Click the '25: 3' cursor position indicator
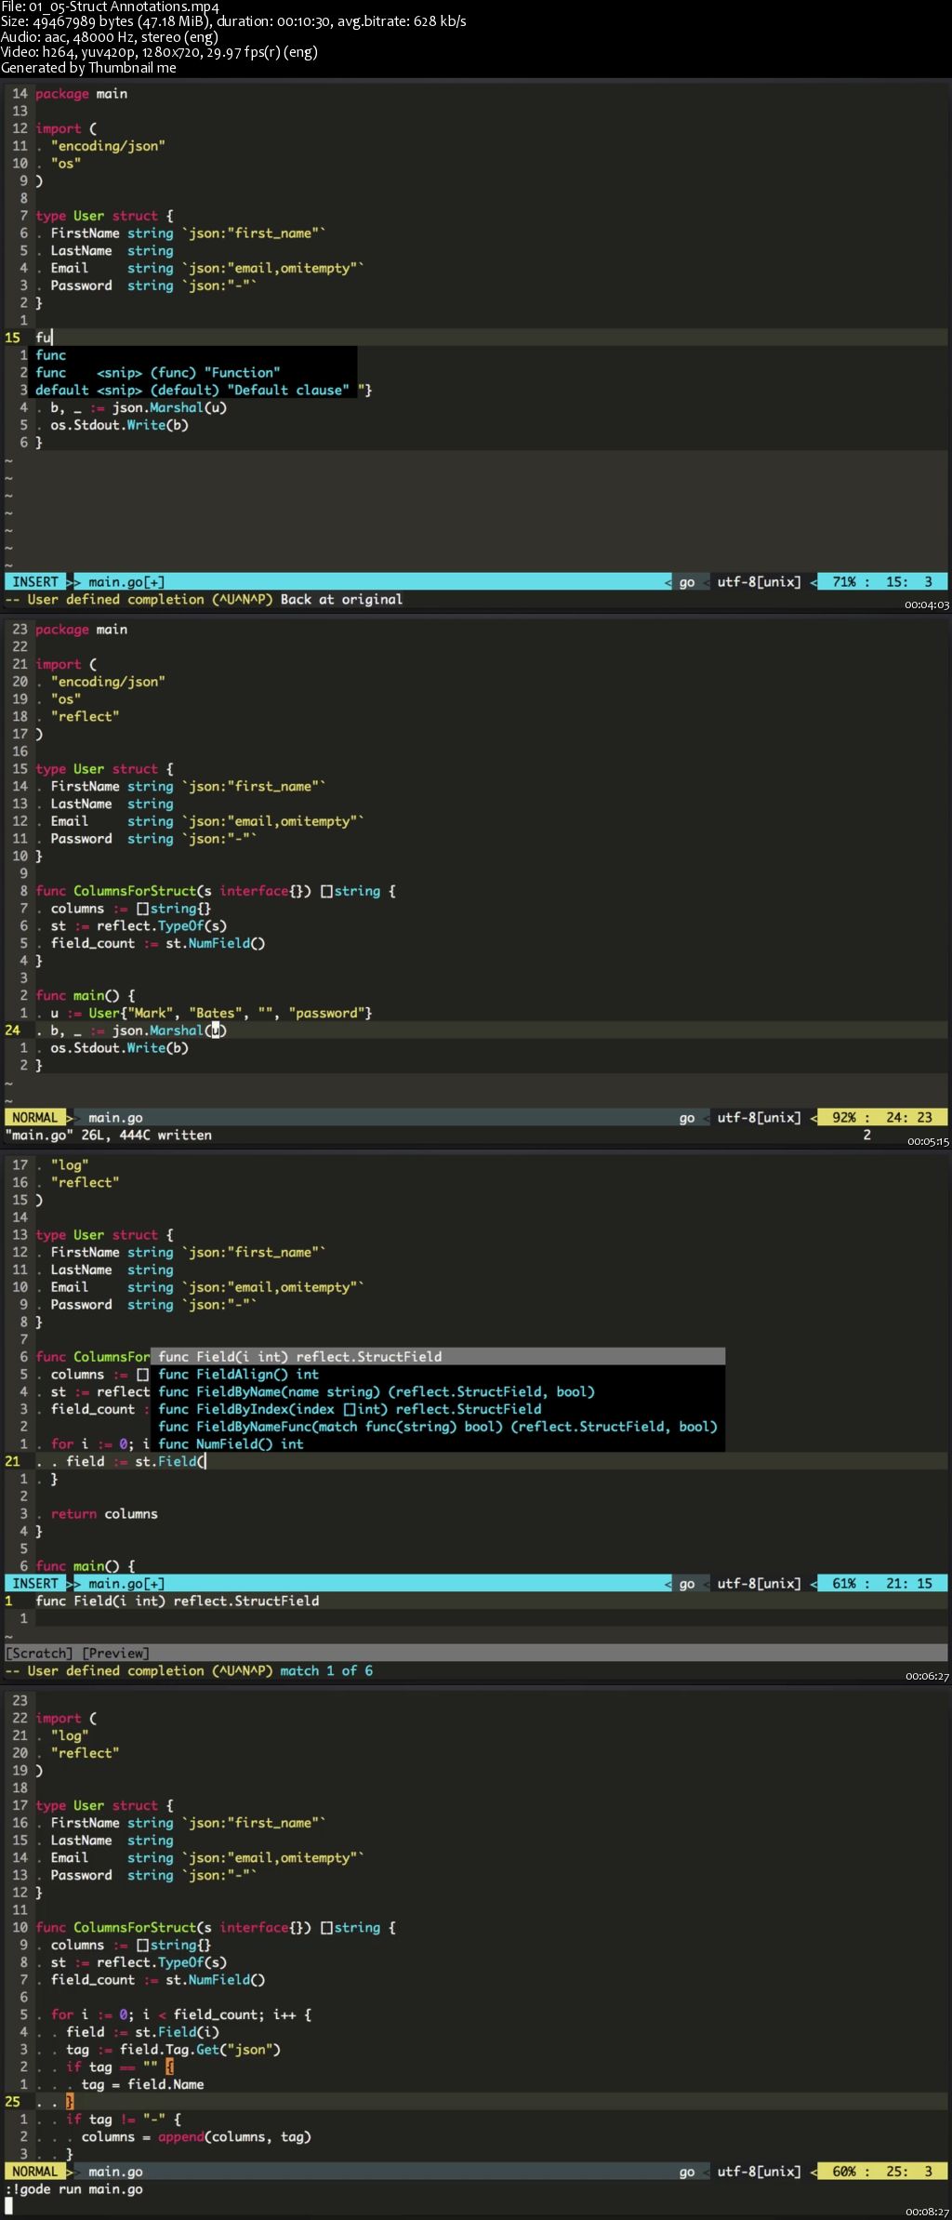952x2220 pixels. click(909, 2172)
